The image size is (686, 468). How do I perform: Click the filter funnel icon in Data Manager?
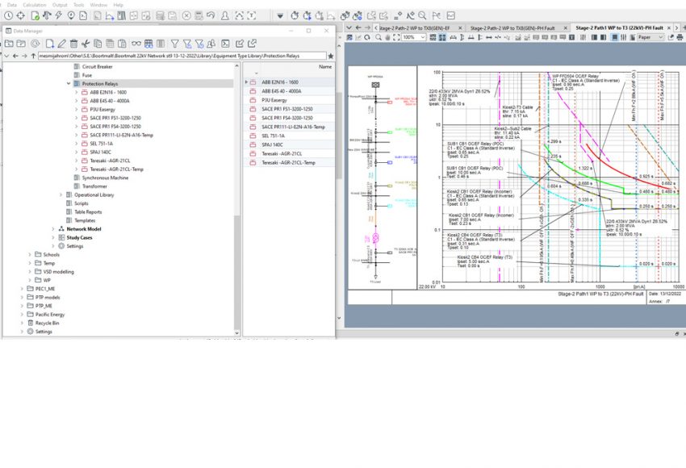174,44
